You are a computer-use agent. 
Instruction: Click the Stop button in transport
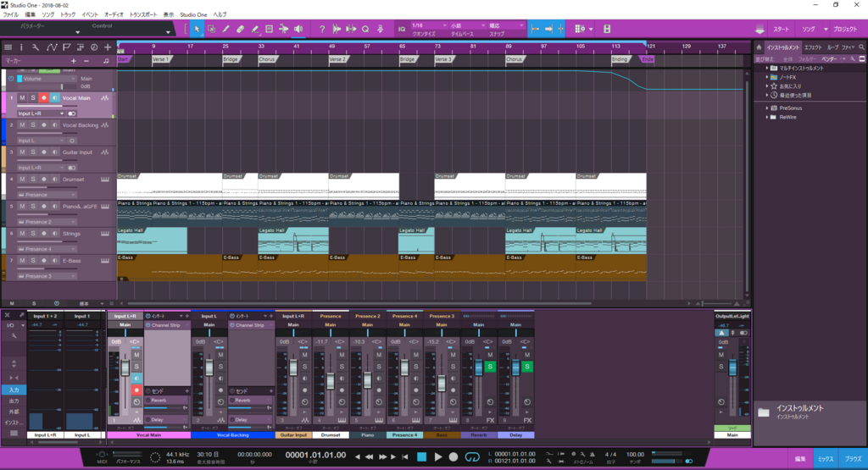click(422, 457)
